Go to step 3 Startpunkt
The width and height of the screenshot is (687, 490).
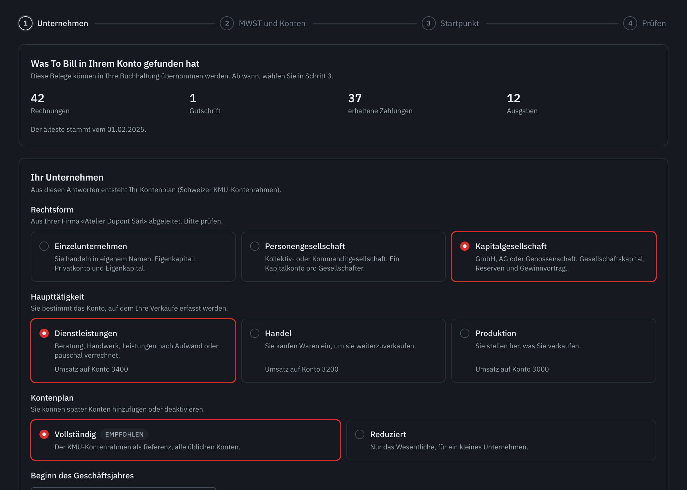[450, 23]
